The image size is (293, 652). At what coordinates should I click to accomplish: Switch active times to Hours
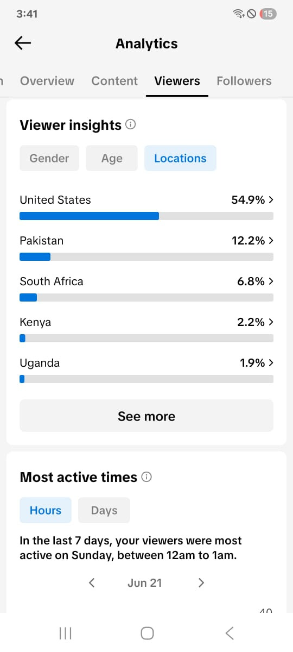tap(46, 510)
